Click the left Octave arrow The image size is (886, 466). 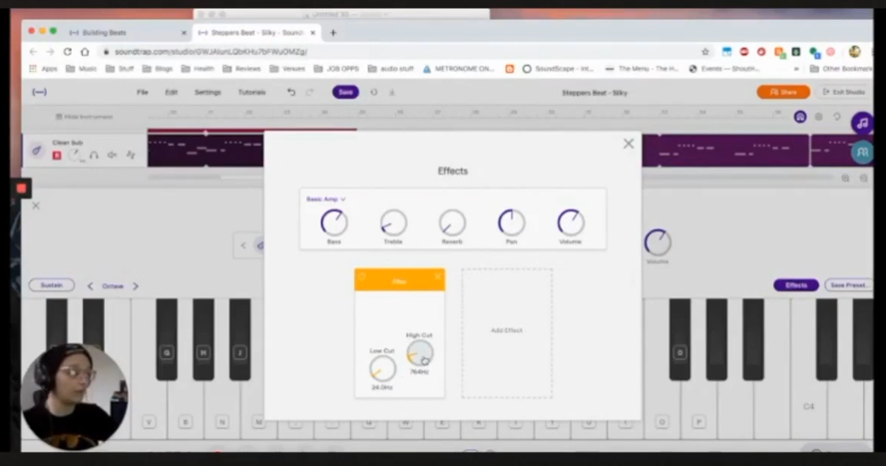[x=90, y=286]
